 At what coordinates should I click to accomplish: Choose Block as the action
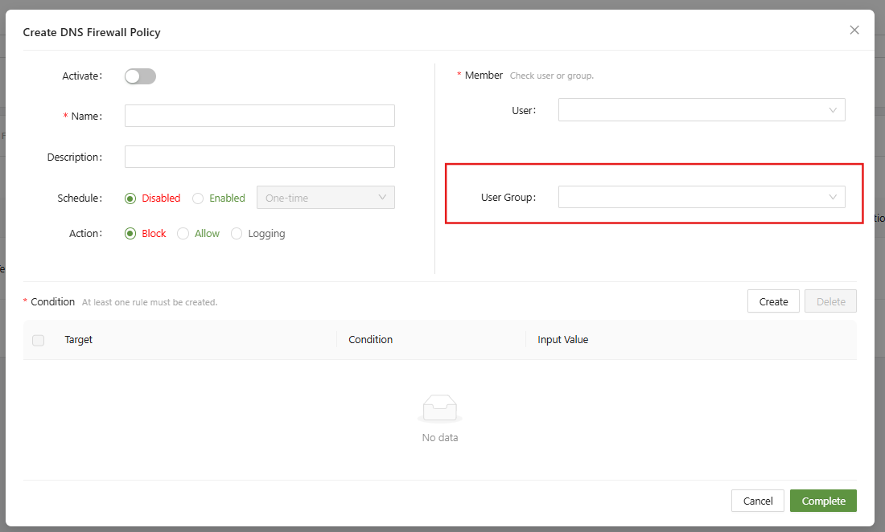(x=130, y=234)
